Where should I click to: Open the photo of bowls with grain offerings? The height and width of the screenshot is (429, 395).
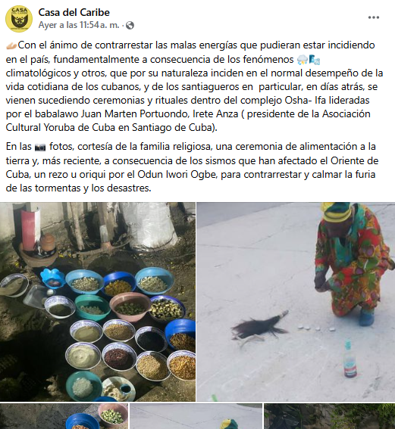(x=98, y=302)
